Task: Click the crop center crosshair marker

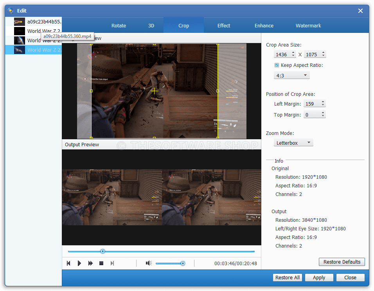Action: (154, 91)
